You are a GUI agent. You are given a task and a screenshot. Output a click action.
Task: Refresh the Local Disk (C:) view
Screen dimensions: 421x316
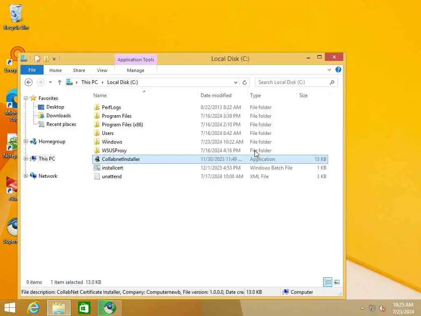click(245, 82)
